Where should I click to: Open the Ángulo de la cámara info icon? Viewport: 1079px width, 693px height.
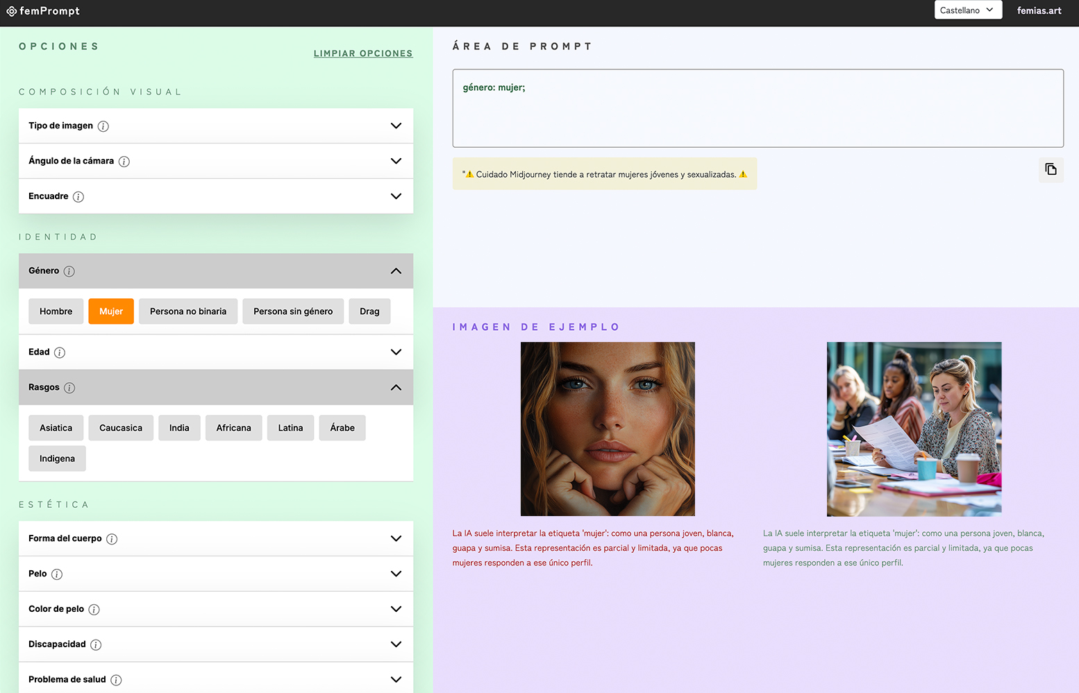pyautogui.click(x=124, y=162)
